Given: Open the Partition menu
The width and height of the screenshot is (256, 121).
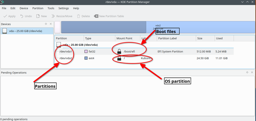Looking at the screenshot, I should pyautogui.click(x=38, y=8).
